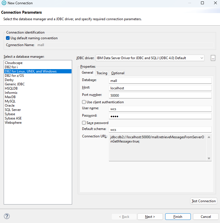Click the help question mark icon

(7, 216)
